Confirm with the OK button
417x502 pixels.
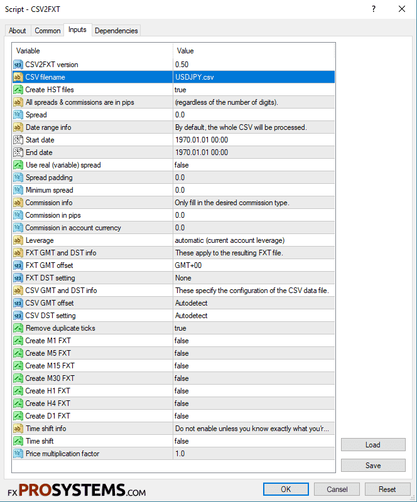tap(286, 489)
